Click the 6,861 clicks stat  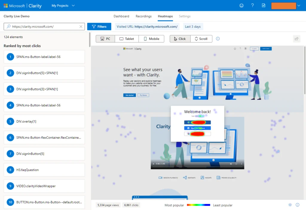point(131,205)
